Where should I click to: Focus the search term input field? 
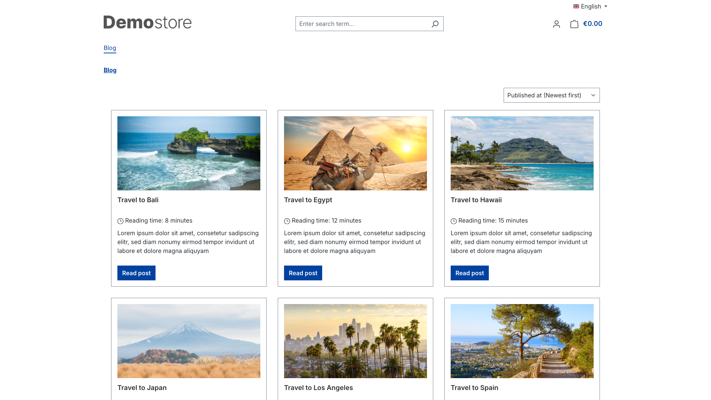(x=362, y=24)
